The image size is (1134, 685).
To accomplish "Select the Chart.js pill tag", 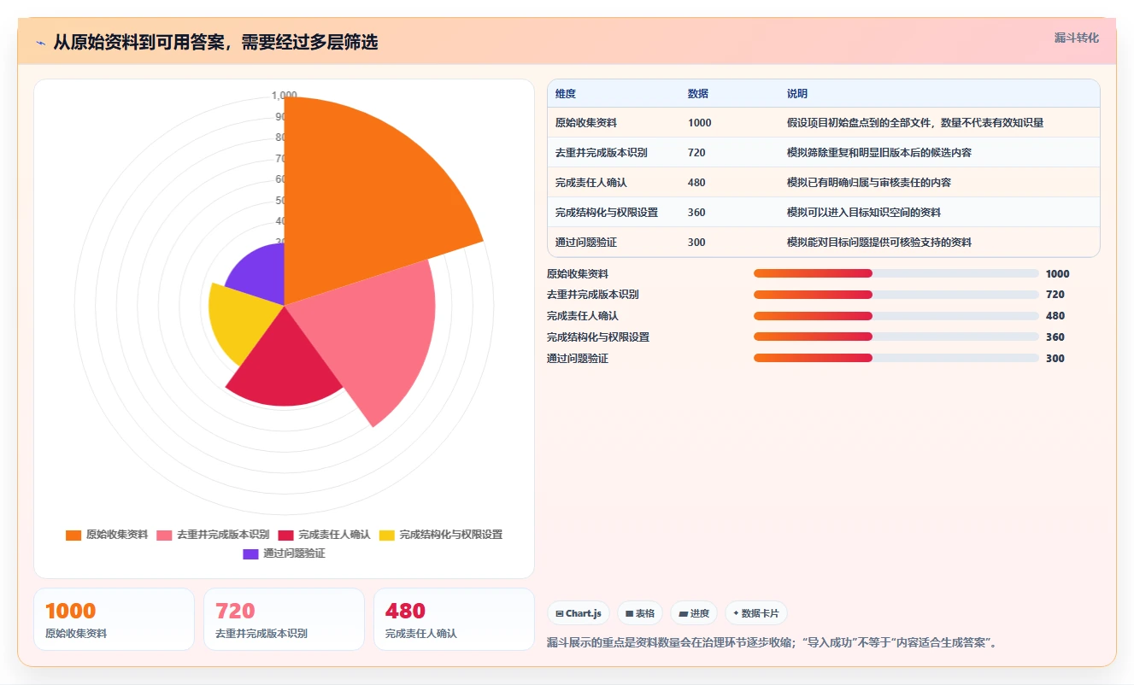I will [x=579, y=613].
